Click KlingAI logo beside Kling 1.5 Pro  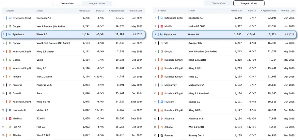pyautogui.click(x=10, y=101)
